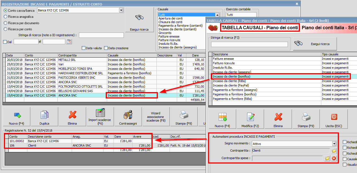This screenshot has height=173, width=357.
Task: Open the Contrassegni tool
Action: 128,117
